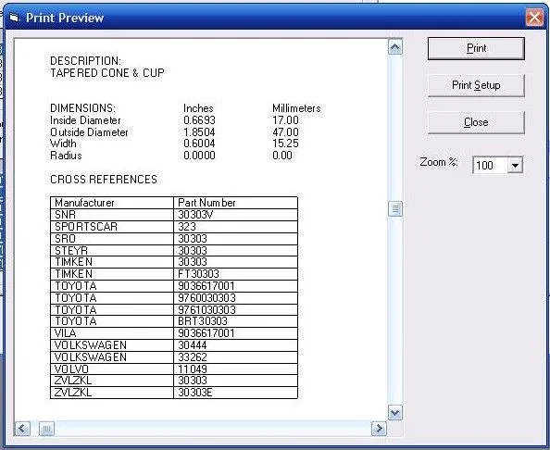The width and height of the screenshot is (550, 450).
Task: Click the Part Number column header
Action: pyautogui.click(x=236, y=203)
